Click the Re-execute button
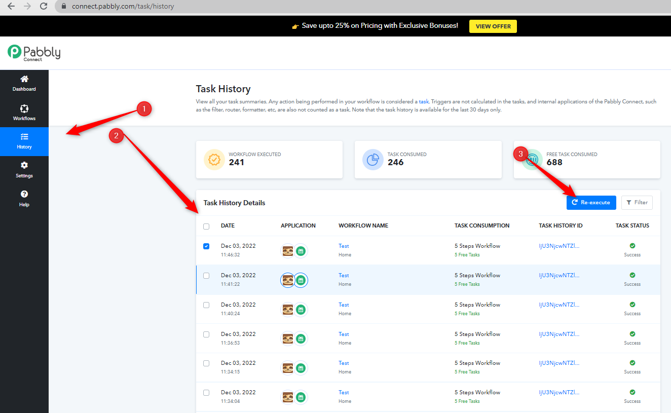This screenshot has height=413, width=671. point(591,203)
